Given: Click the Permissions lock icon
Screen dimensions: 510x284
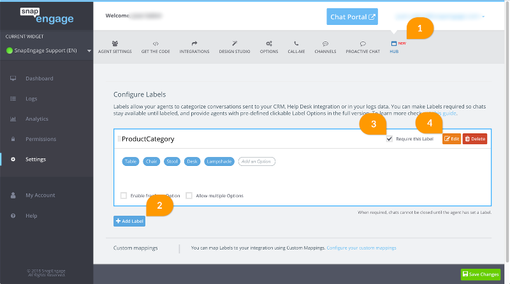Looking at the screenshot, I should 13,139.
